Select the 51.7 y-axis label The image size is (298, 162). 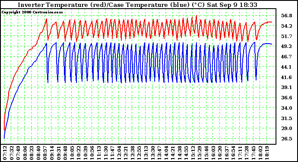click(x=287, y=36)
